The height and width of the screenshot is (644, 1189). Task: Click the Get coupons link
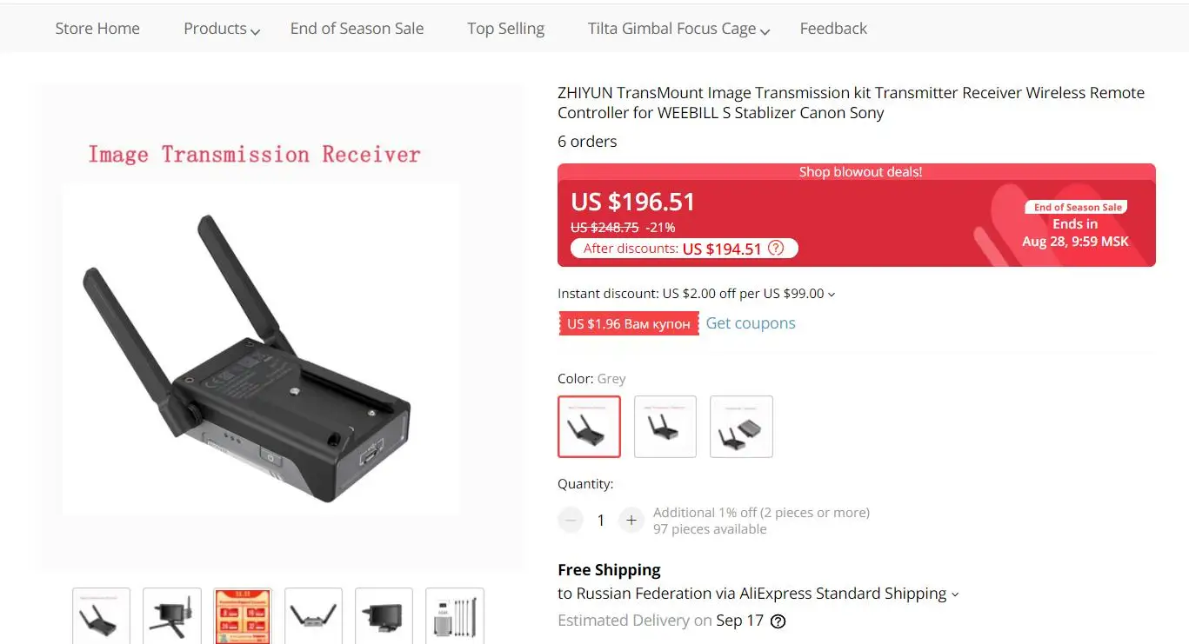[751, 323]
